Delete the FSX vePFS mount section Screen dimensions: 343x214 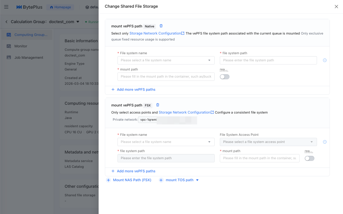pyautogui.click(x=157, y=105)
